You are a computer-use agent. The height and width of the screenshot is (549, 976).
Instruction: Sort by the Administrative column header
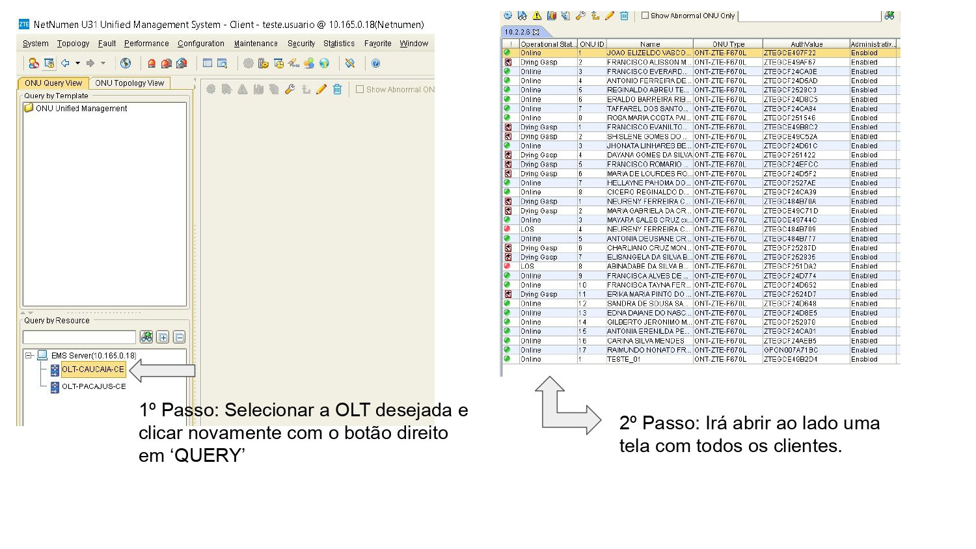point(873,44)
